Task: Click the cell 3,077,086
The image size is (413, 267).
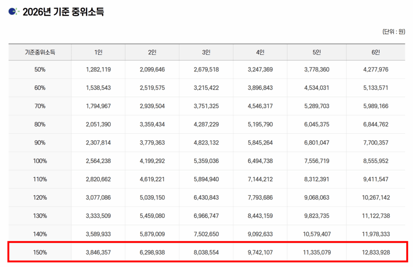Action: pyautogui.click(x=98, y=197)
